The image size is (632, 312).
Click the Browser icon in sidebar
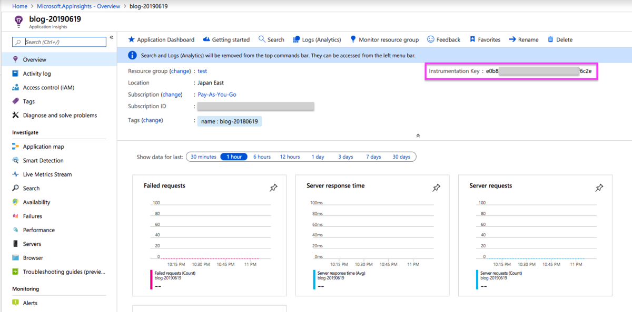(x=15, y=258)
